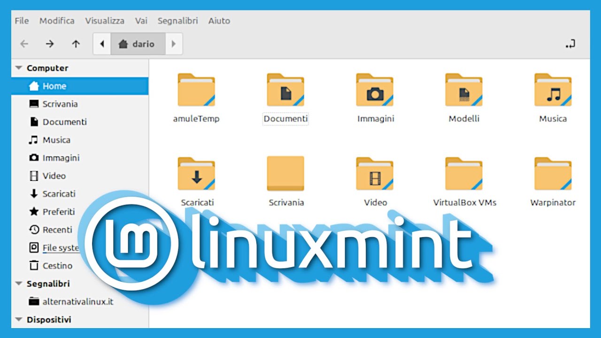Click the desktop icon beside Scrivania in sidebar
601x338 pixels.
pos(34,104)
